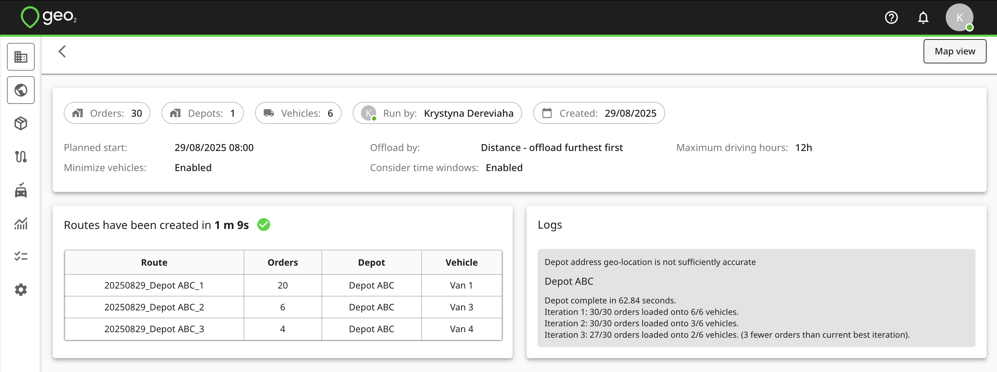Click the depot geo-location accuracy warning
This screenshot has width=997, height=372.
coord(650,262)
